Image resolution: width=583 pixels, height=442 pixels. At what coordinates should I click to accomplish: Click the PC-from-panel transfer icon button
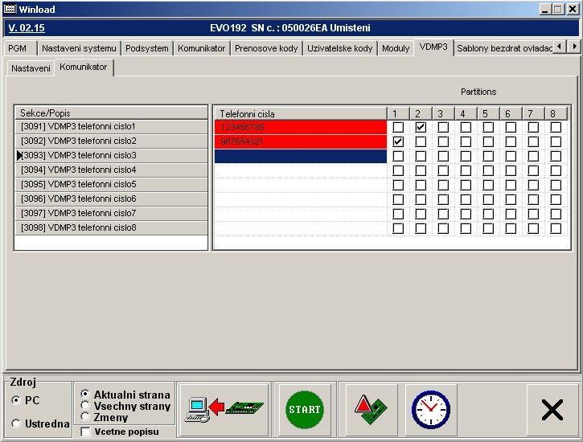coord(224,410)
